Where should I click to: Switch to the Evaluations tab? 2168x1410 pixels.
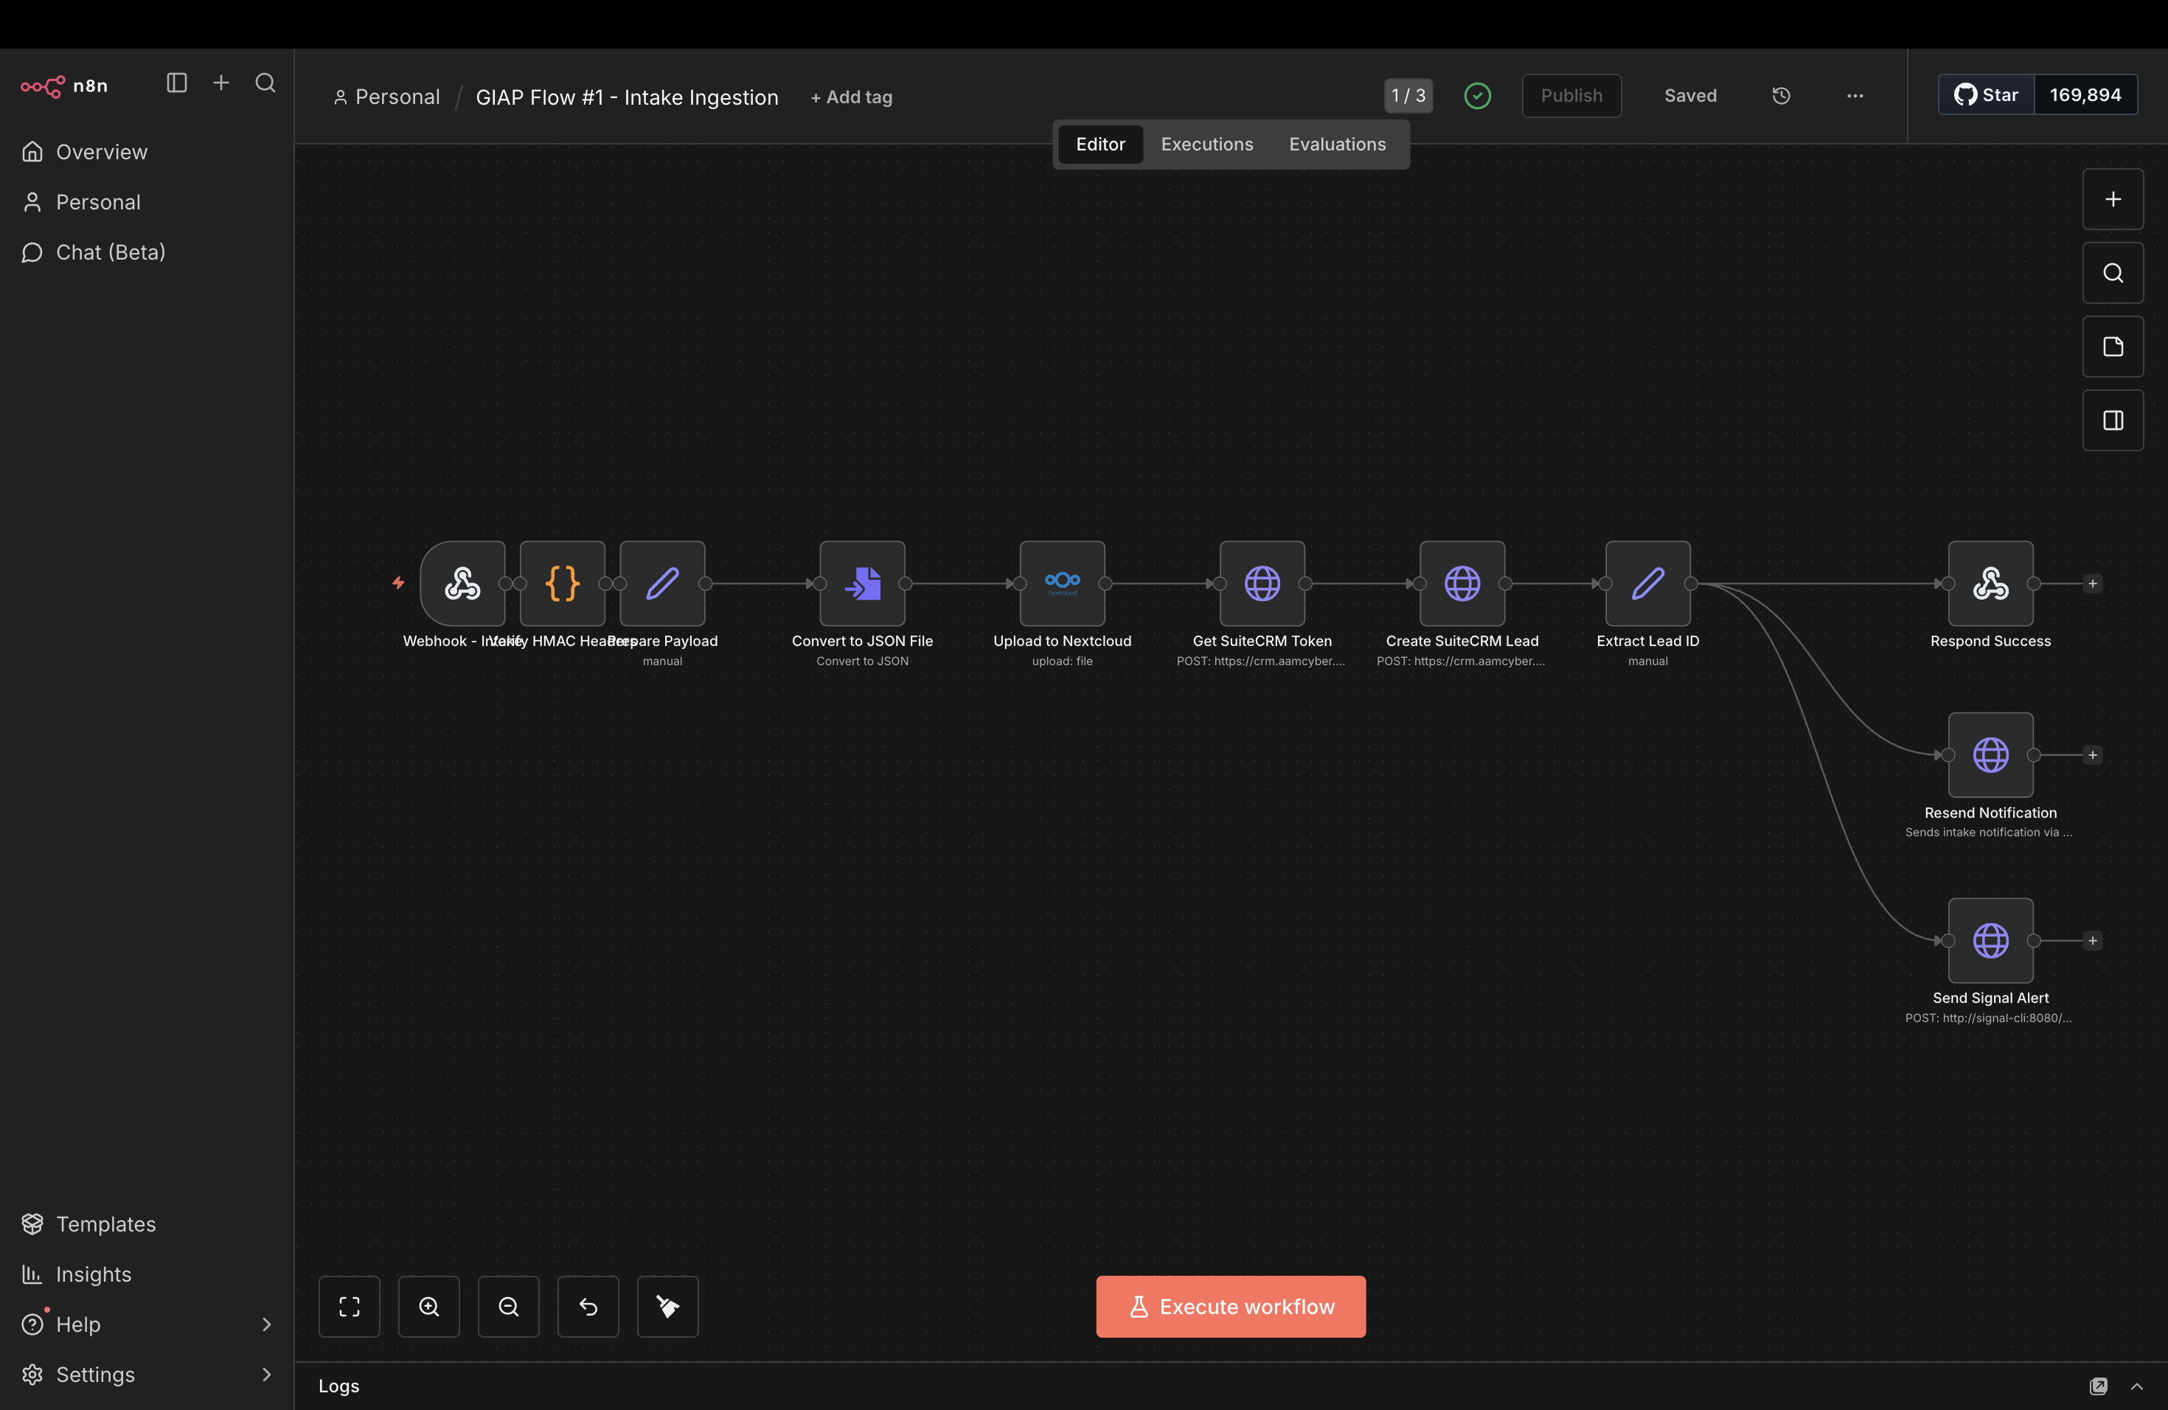(1336, 144)
